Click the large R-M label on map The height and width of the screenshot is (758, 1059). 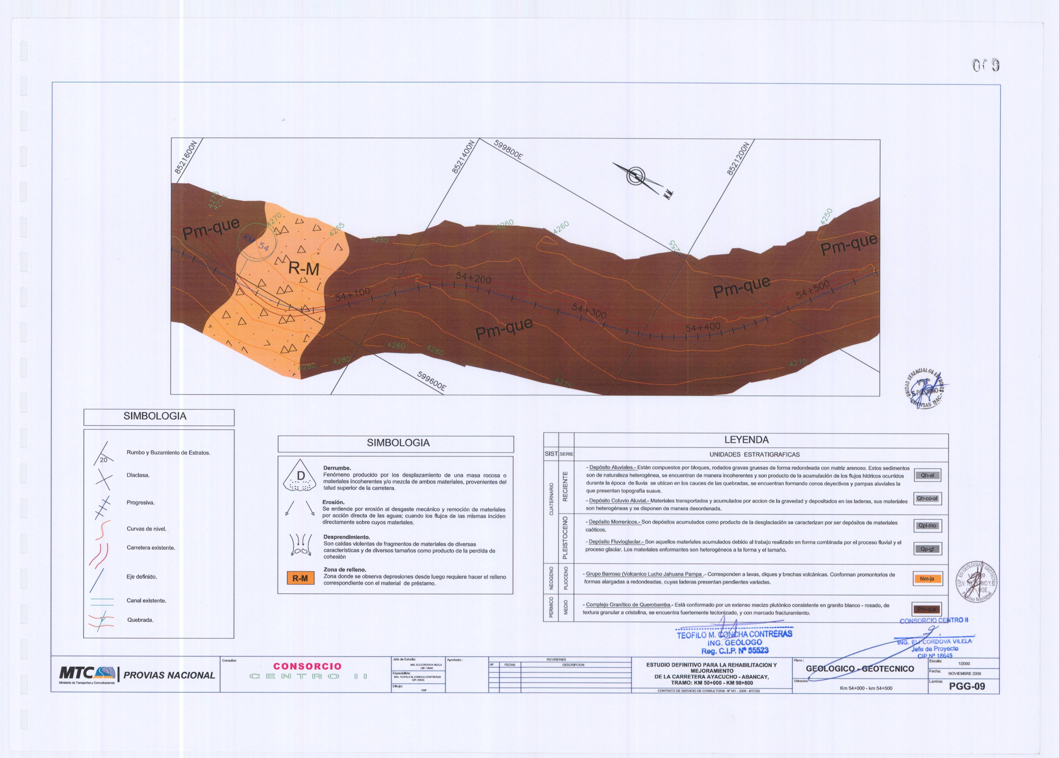click(x=304, y=269)
